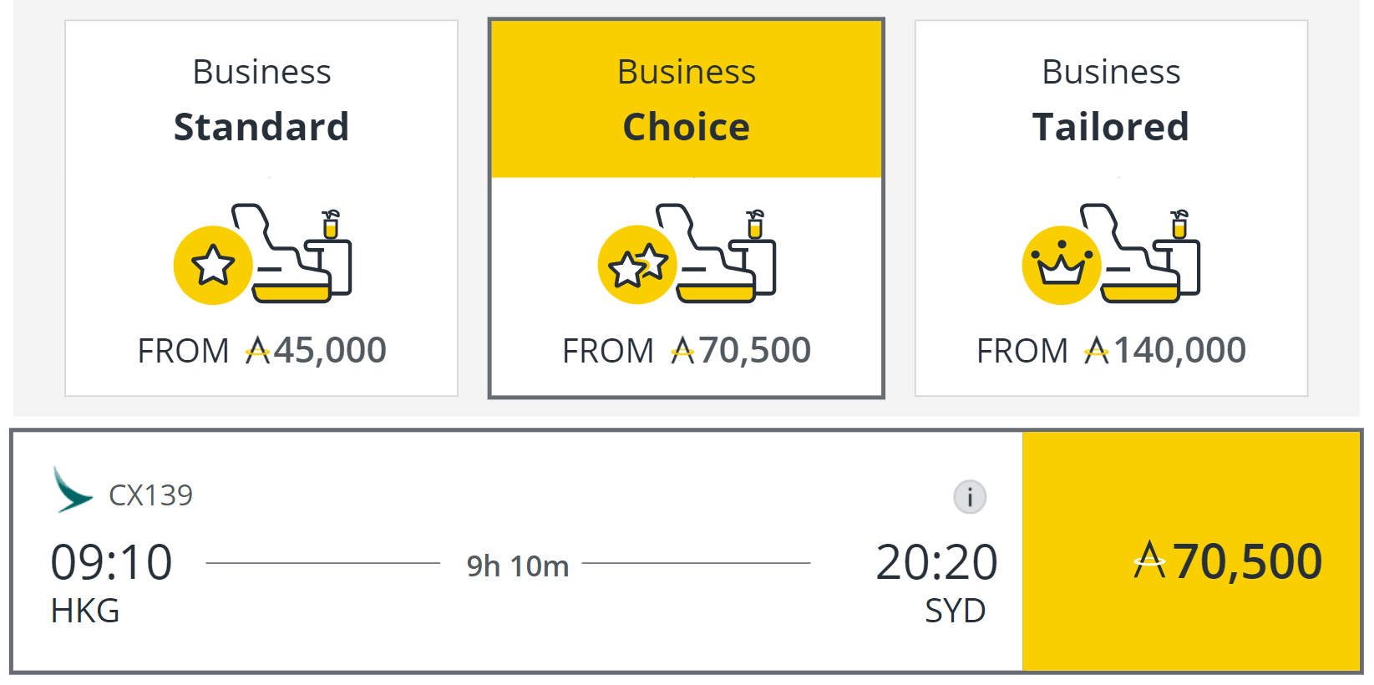Viewport: 1374px width, 685px height.
Task: Click the crown icon on Business Tailored card
Action: [1061, 265]
